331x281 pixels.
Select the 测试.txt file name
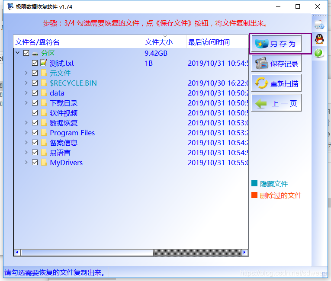point(62,63)
